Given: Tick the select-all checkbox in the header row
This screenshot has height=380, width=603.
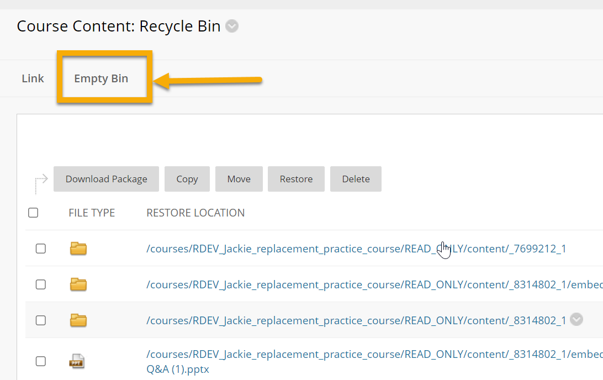Looking at the screenshot, I should (x=33, y=213).
